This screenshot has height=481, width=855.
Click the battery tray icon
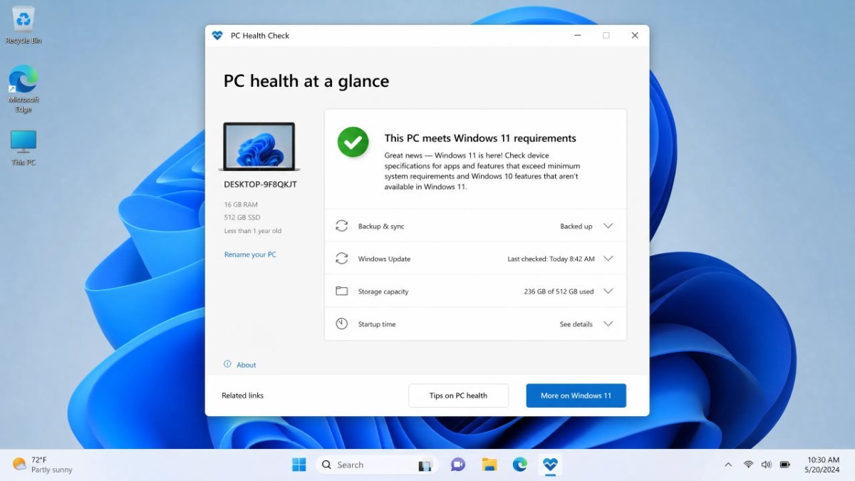[x=784, y=465]
